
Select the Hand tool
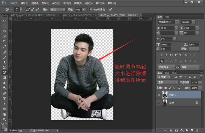(5, 114)
